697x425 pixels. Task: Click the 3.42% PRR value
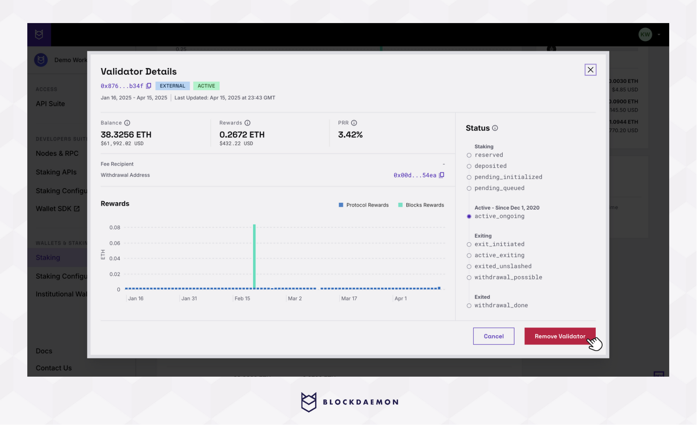tap(350, 135)
